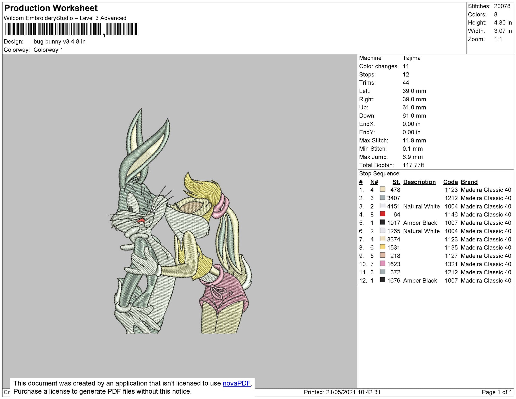The width and height of the screenshot is (516, 399).
Task: Select gray swatch for stop 2 (3407)
Action: click(x=383, y=197)
